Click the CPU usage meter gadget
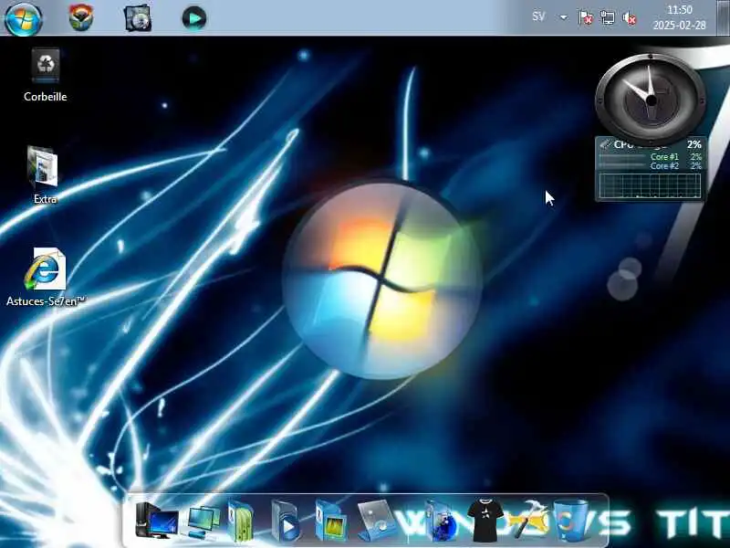This screenshot has height=548, width=730. point(650,169)
